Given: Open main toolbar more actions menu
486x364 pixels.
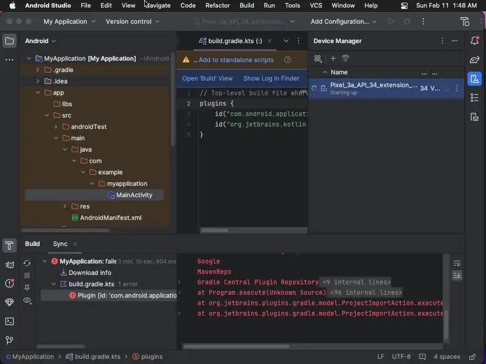Looking at the screenshot, I should 423,21.
